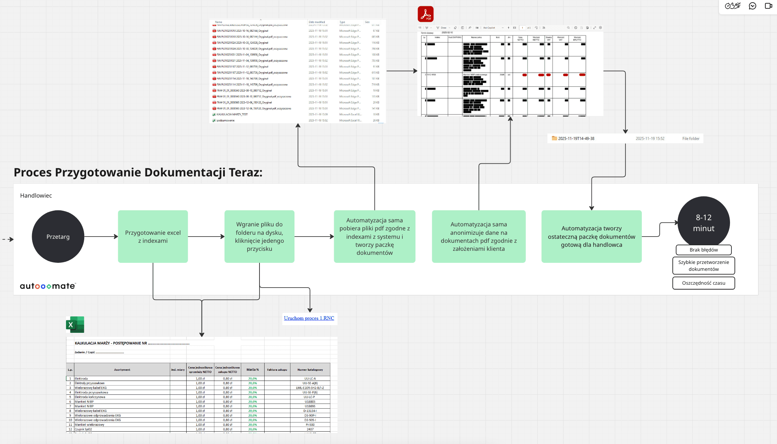This screenshot has height=444, width=777.
Task: Click the red Adobe PDF icon
Action: point(425,14)
